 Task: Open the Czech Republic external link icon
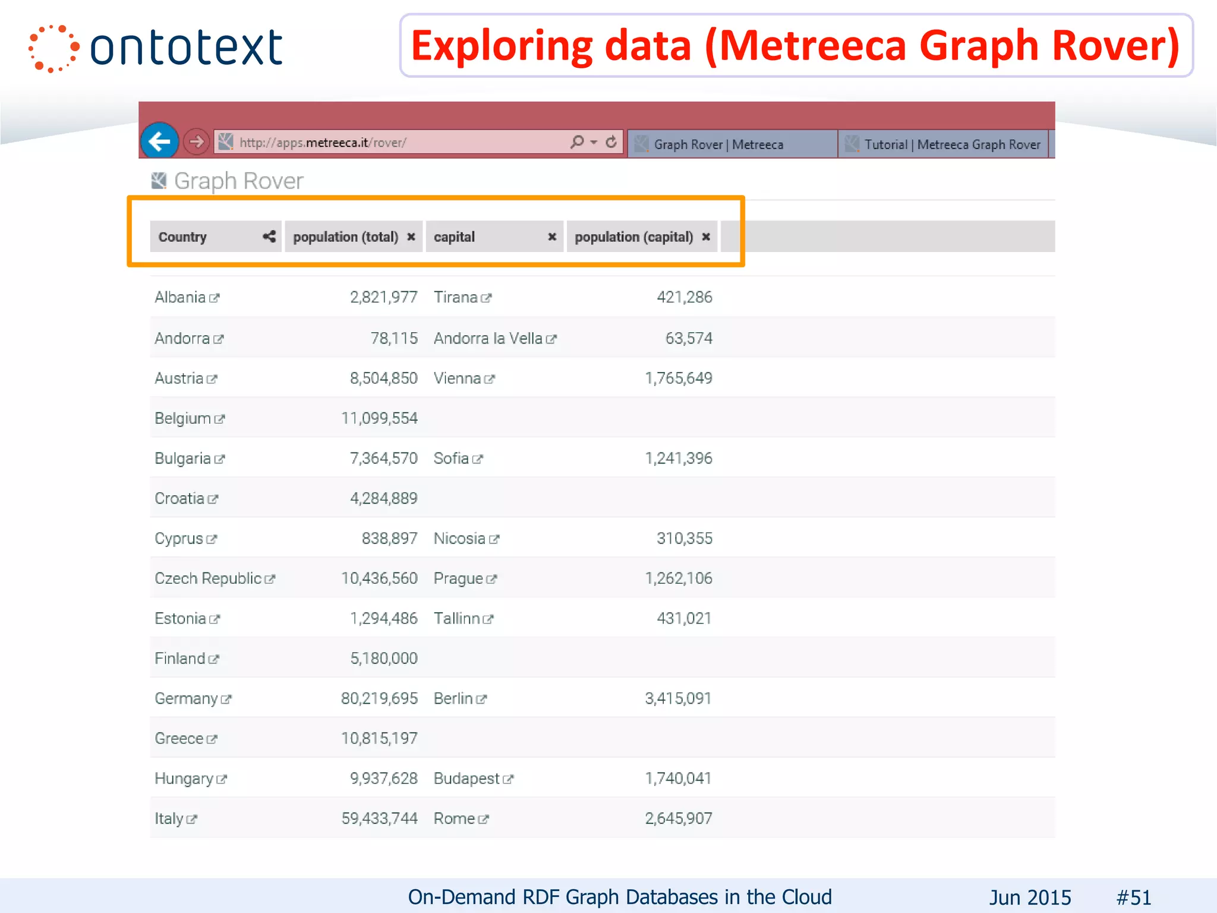tap(270, 580)
